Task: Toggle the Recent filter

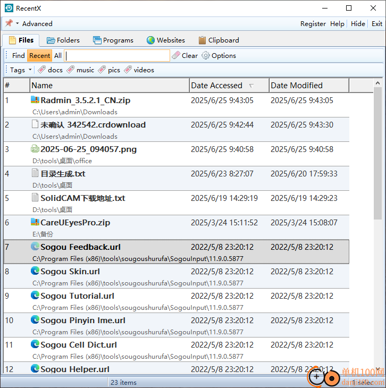Action: pyautogui.click(x=40, y=56)
